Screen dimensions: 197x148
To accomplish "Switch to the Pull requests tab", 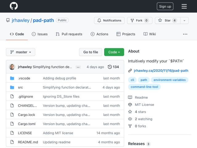I will pos(69,34).
